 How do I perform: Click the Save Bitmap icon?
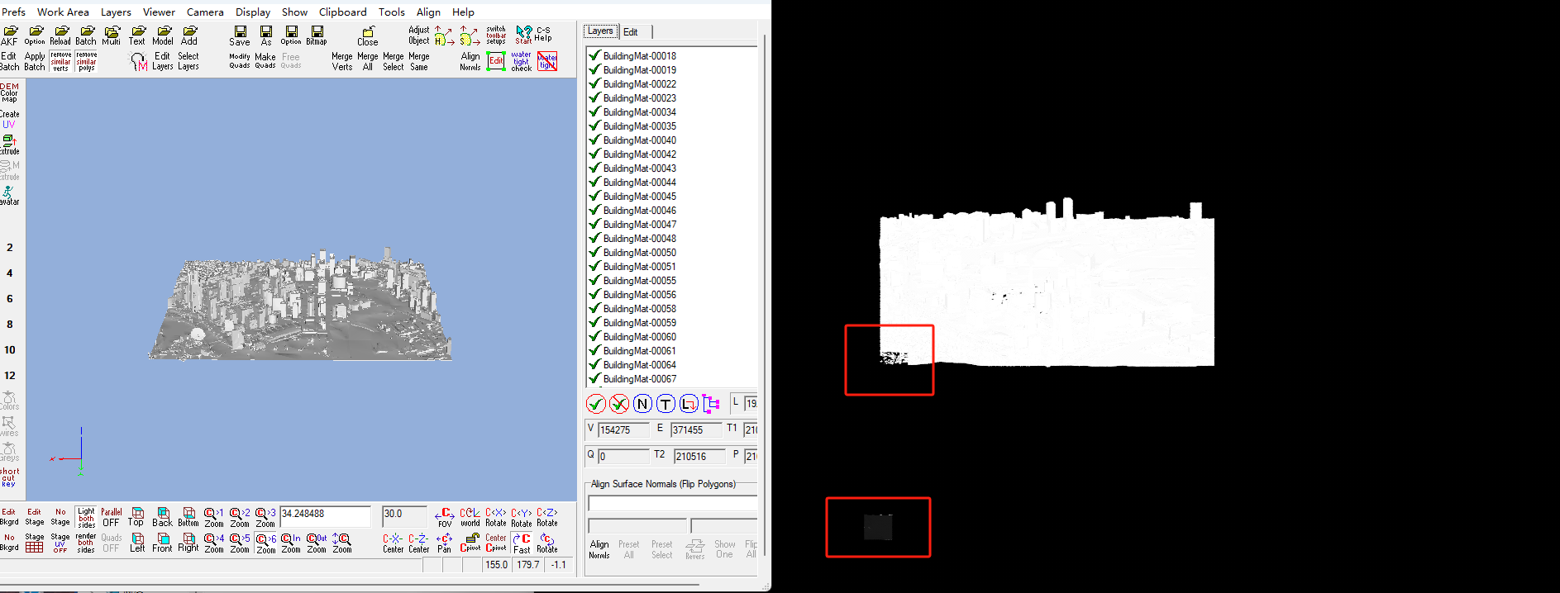click(x=317, y=36)
